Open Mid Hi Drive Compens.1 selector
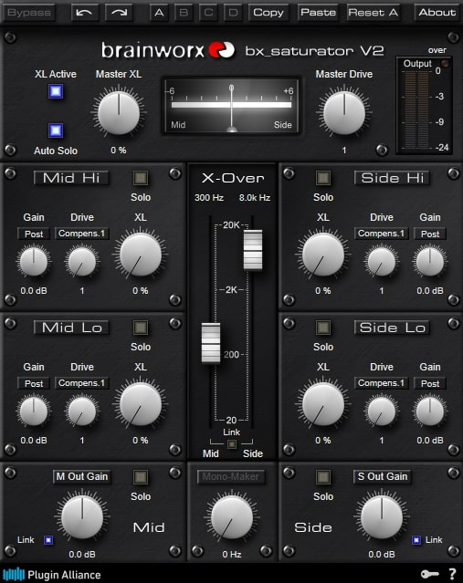The height and width of the screenshot is (583, 463). 82,234
